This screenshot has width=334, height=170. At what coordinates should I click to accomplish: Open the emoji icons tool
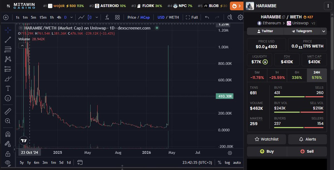pyautogui.click(x=8, y=98)
